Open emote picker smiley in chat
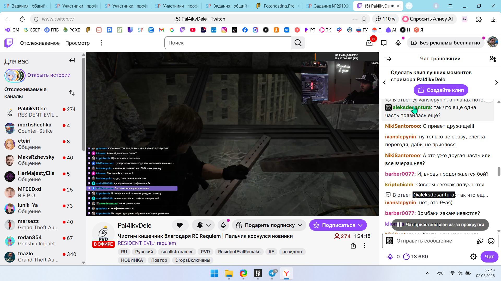 click(491, 241)
